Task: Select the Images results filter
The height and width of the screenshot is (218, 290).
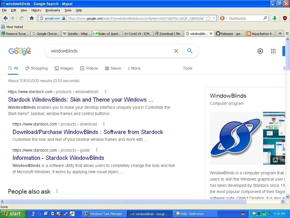Action: pyautogui.click(x=64, y=68)
